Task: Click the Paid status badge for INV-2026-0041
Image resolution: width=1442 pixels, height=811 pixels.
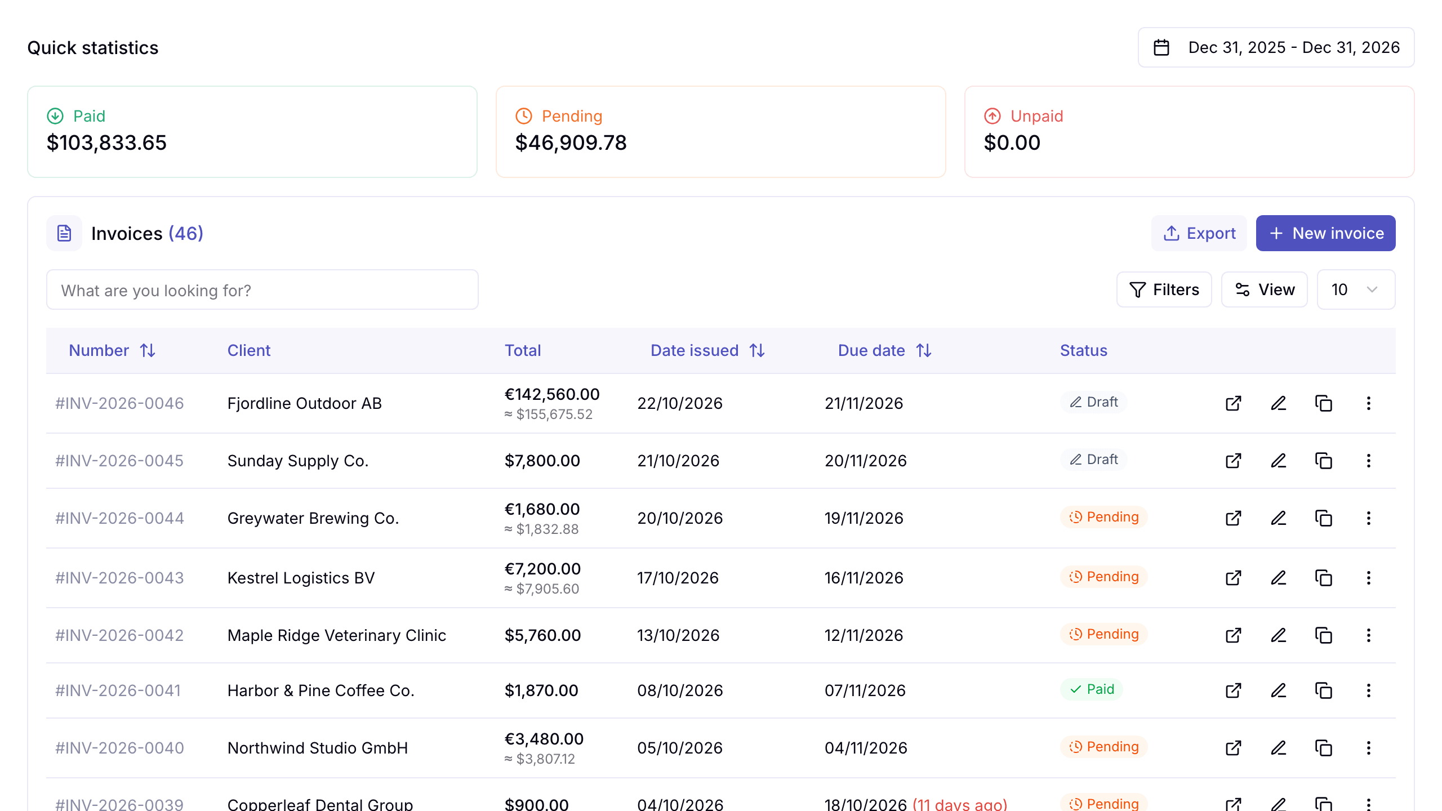Action: coord(1092,689)
